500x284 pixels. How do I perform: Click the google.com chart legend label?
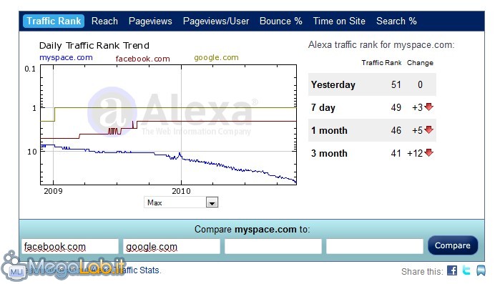coord(216,58)
